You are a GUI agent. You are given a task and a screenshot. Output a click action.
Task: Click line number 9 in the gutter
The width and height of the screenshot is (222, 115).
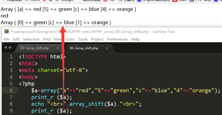[11, 111]
